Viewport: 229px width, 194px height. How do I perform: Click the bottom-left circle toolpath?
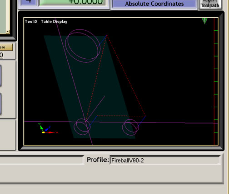point(82,127)
